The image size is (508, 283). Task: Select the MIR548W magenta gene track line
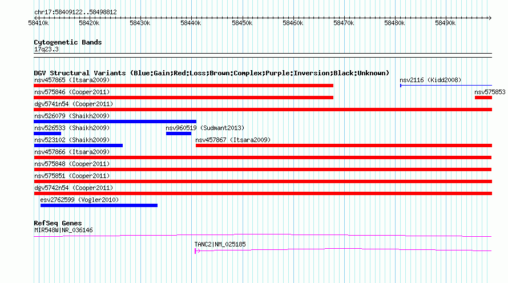[x=263, y=236]
